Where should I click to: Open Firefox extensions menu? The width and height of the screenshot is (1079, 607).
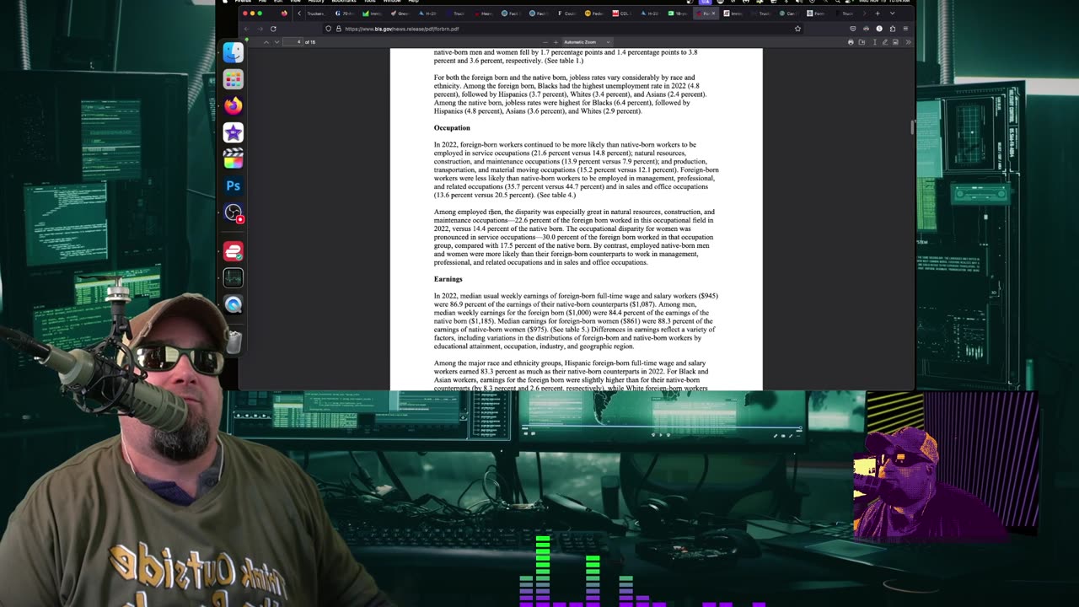coord(893,29)
